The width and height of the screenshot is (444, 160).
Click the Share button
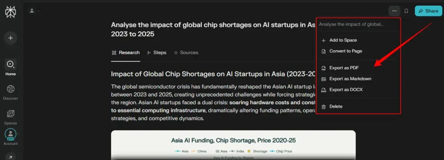428,11
